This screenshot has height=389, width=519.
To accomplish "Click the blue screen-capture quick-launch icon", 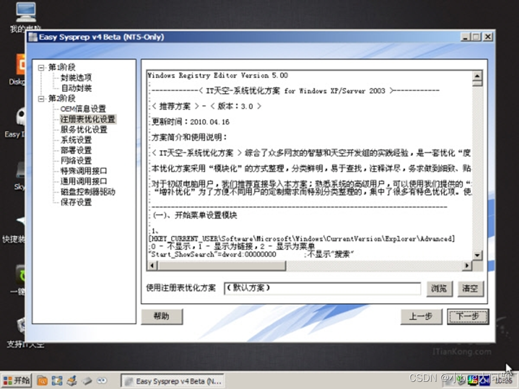I will pyautogui.click(x=57, y=381).
